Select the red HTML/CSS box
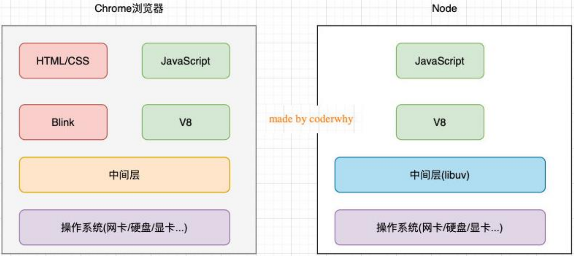 63,61
